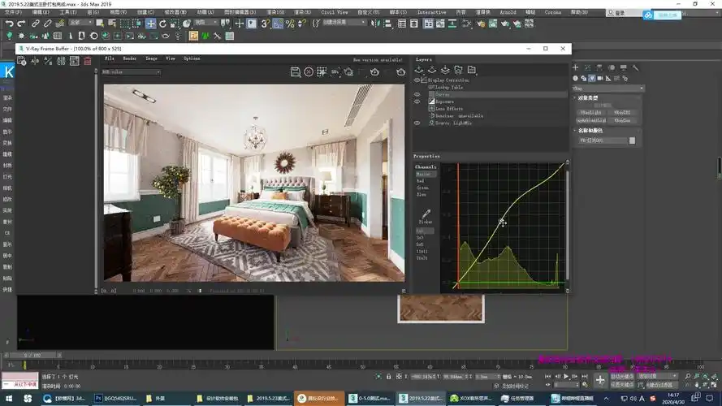Activate the Select and Rotate tool
722x406 pixels.
162,23
